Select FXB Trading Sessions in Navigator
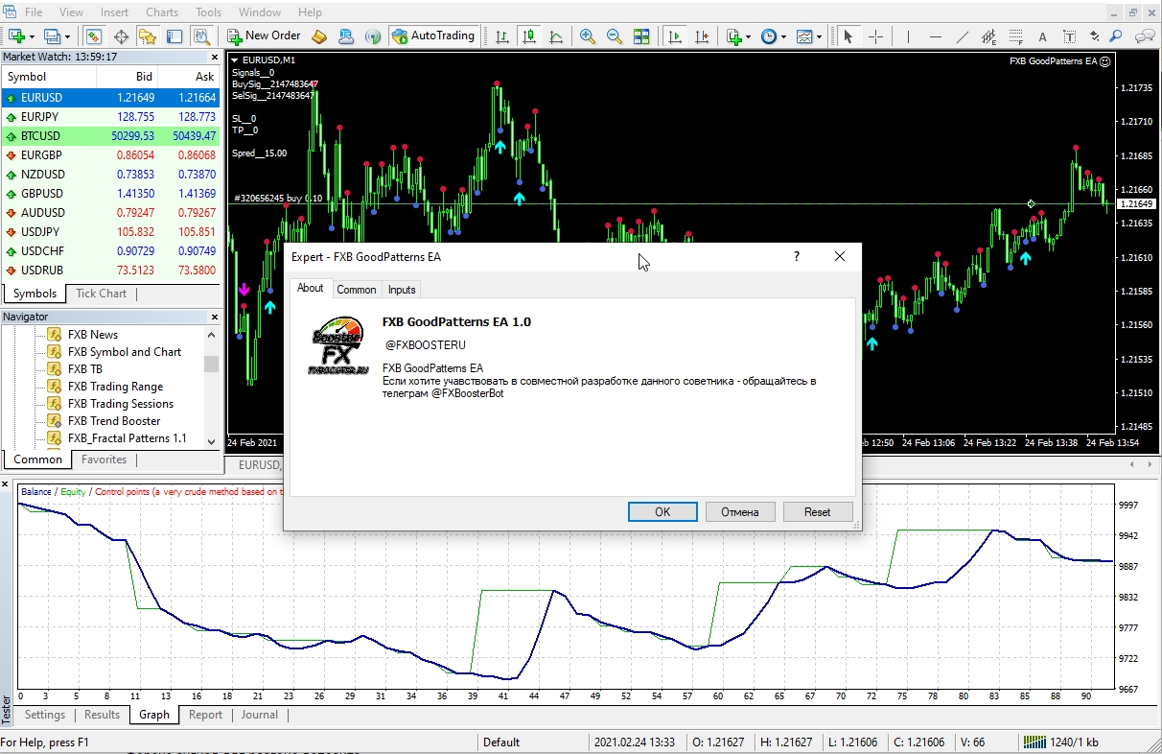Viewport: 1162px width, 754px height. point(121,404)
